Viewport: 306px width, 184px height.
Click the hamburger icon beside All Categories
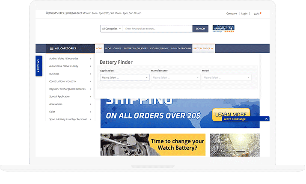52,48
